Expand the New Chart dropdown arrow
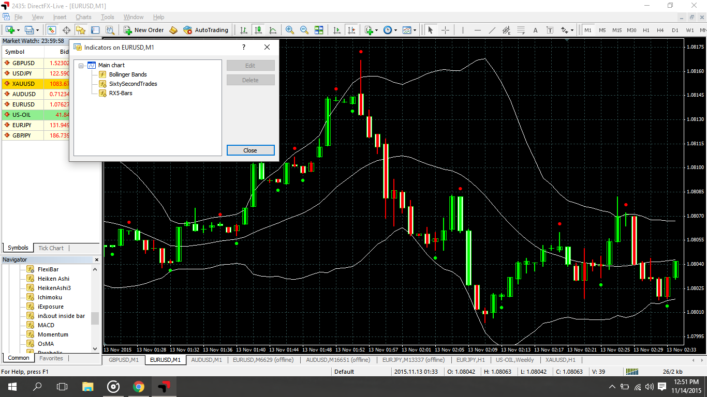 18,30
